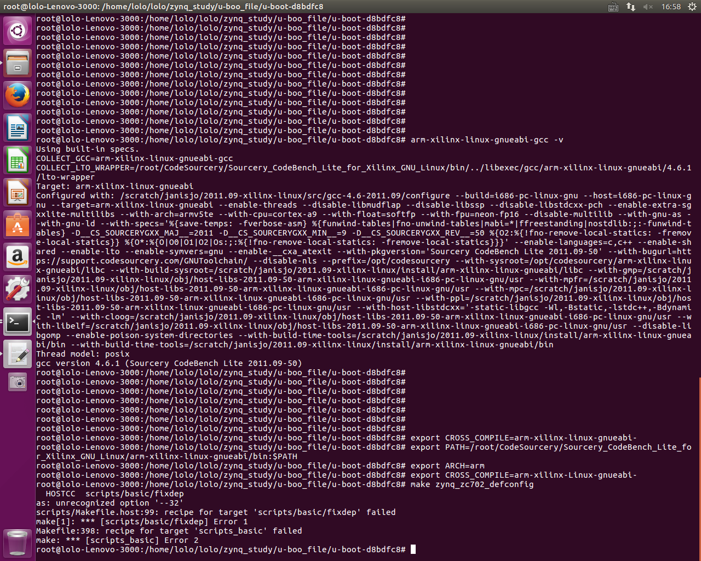Open the screenshot camera application

(x=18, y=382)
